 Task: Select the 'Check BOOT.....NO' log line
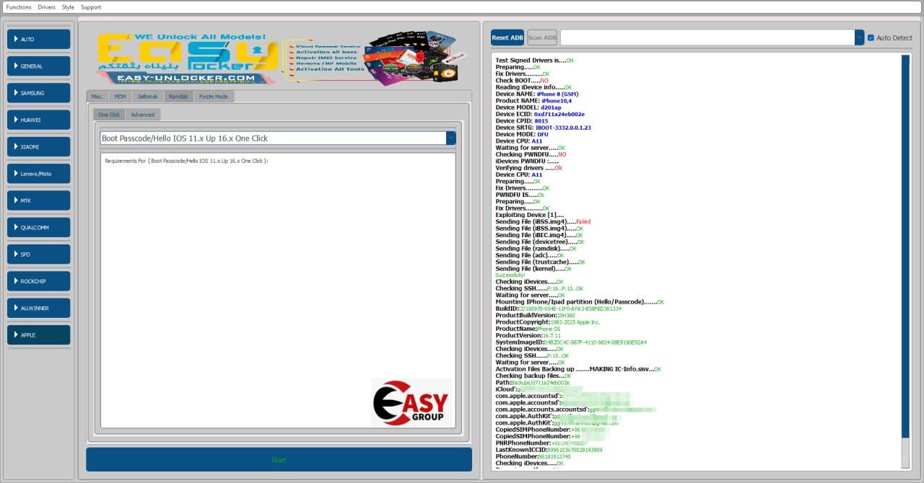coord(522,81)
